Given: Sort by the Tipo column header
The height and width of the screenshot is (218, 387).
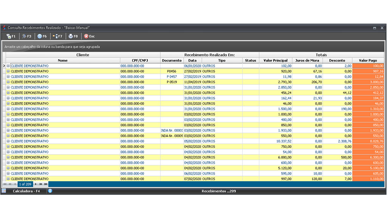Looking at the screenshot, I should coord(222,60).
